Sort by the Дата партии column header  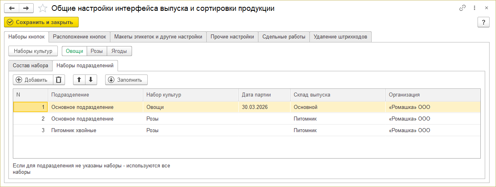click(256, 95)
